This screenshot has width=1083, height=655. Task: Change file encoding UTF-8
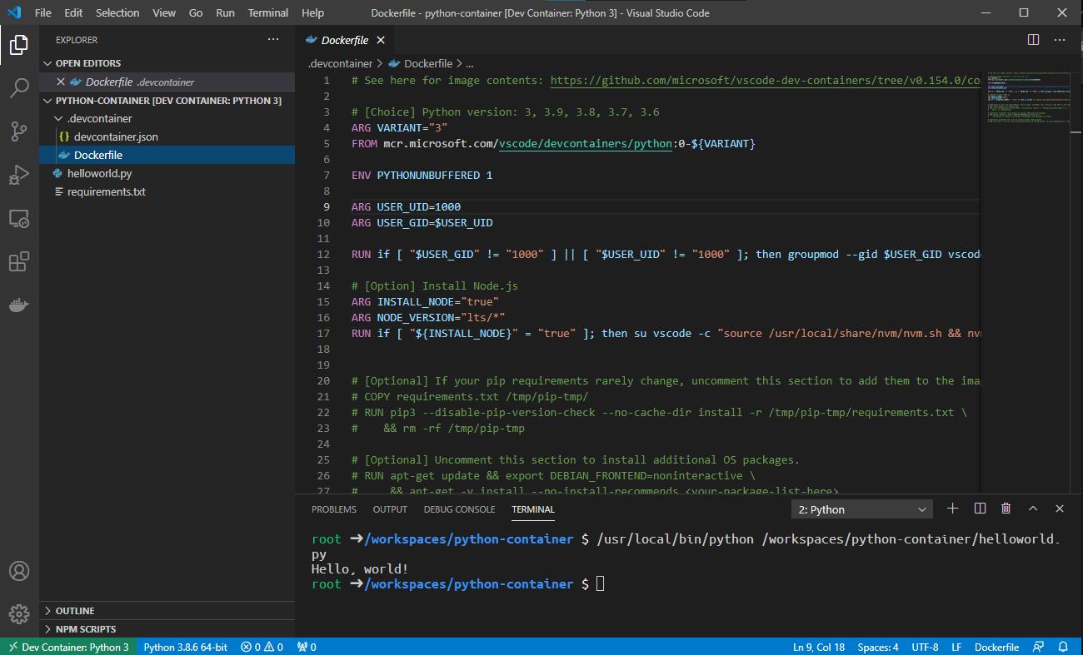(925, 647)
